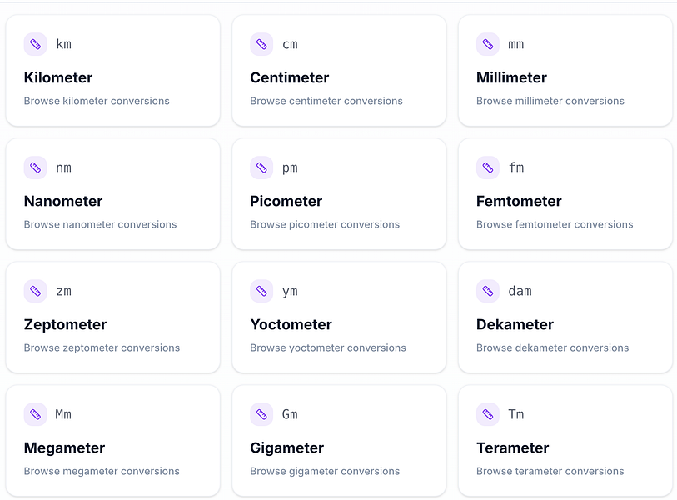This screenshot has width=677, height=500.
Task: Click the tag icon on the Gigameter card
Action: (261, 414)
